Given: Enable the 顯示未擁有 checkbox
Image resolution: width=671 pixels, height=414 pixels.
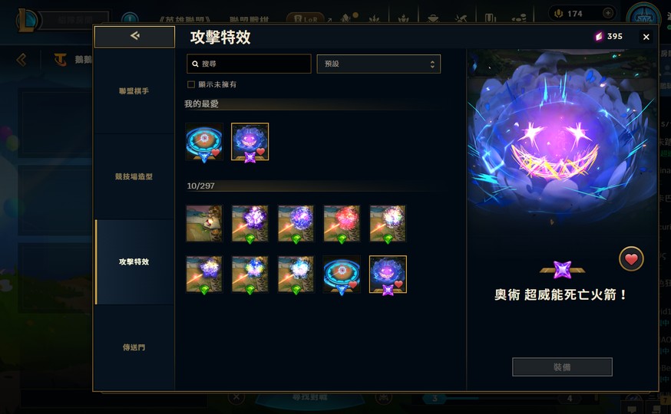Looking at the screenshot, I should pyautogui.click(x=191, y=84).
